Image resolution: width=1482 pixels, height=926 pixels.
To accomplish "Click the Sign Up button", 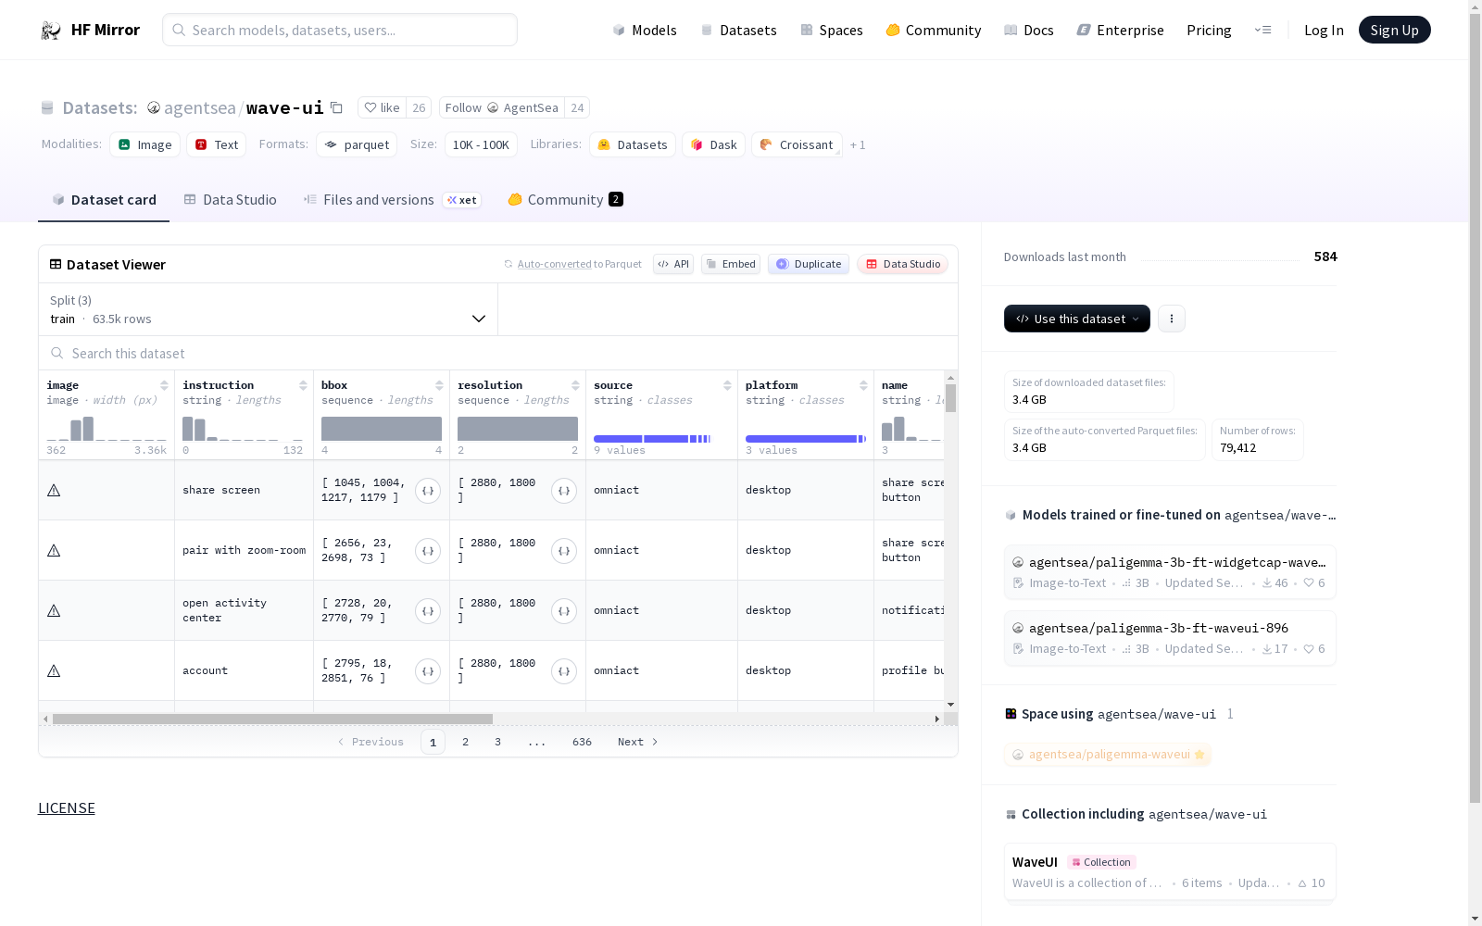I will [x=1395, y=31].
